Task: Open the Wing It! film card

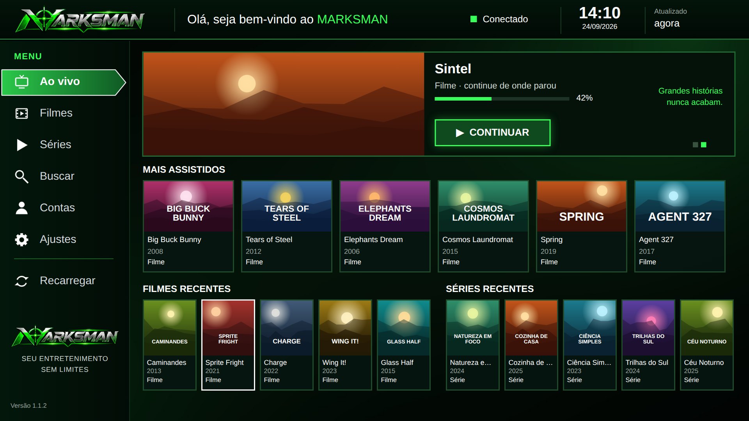Action: [345, 345]
